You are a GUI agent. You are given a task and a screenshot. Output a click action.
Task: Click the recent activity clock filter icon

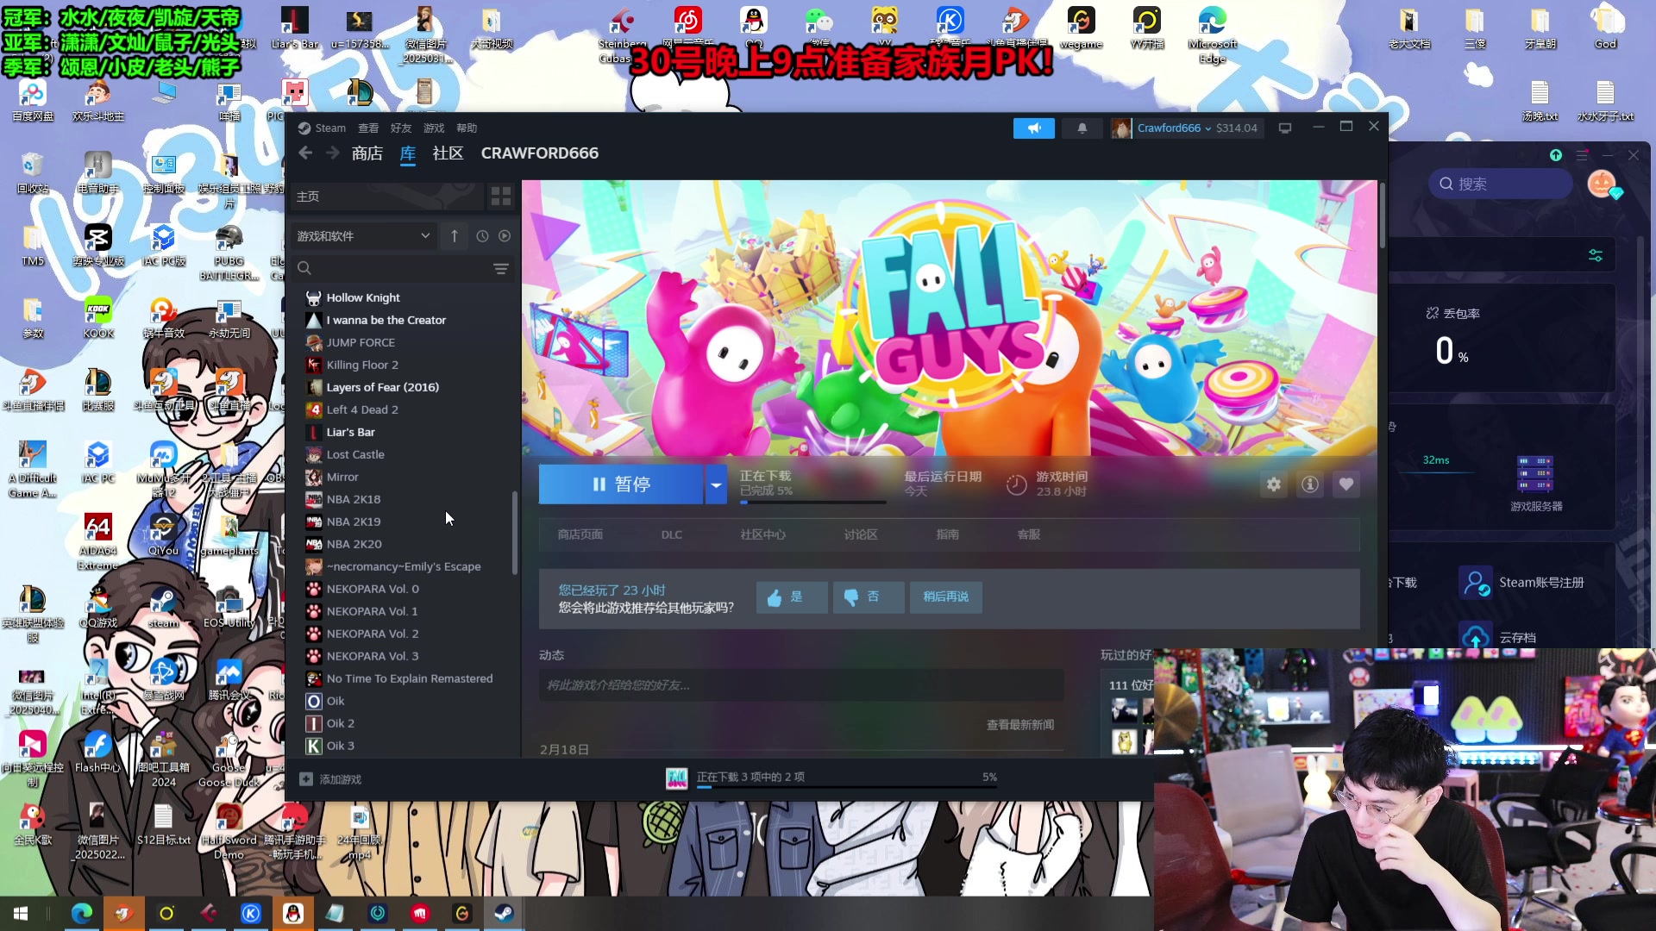(482, 235)
